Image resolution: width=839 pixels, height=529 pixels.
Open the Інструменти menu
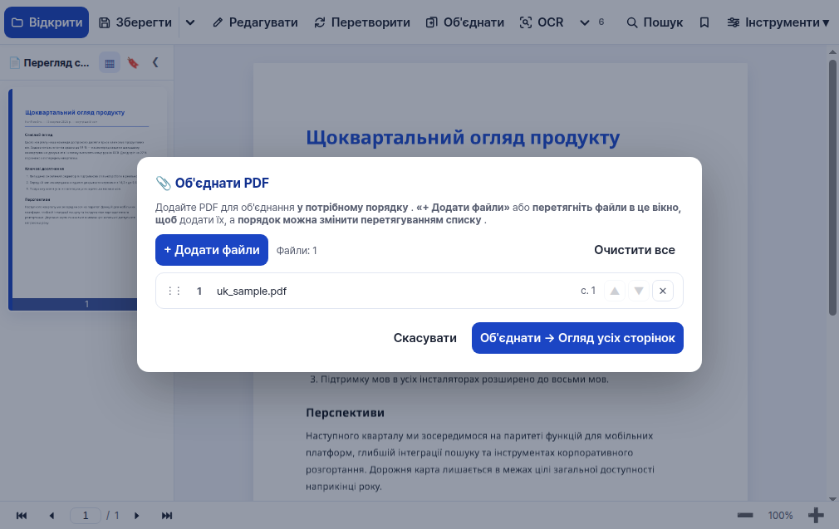point(778,22)
